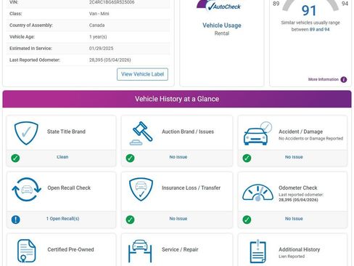Click the Van - Mini class value

click(99, 14)
